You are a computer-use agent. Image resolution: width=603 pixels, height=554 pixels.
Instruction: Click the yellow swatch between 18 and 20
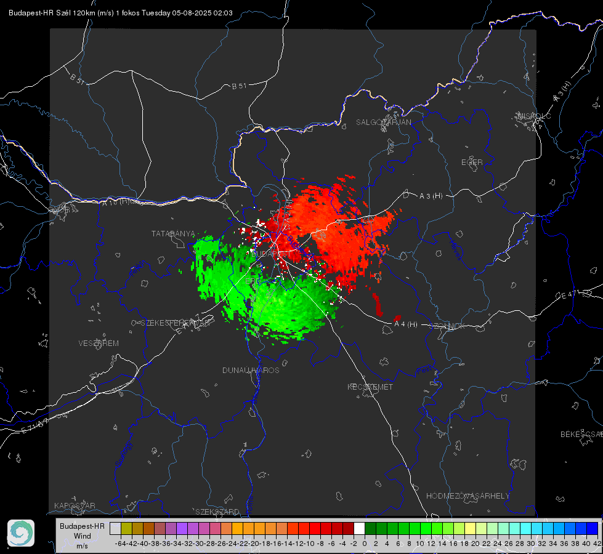[470, 528]
